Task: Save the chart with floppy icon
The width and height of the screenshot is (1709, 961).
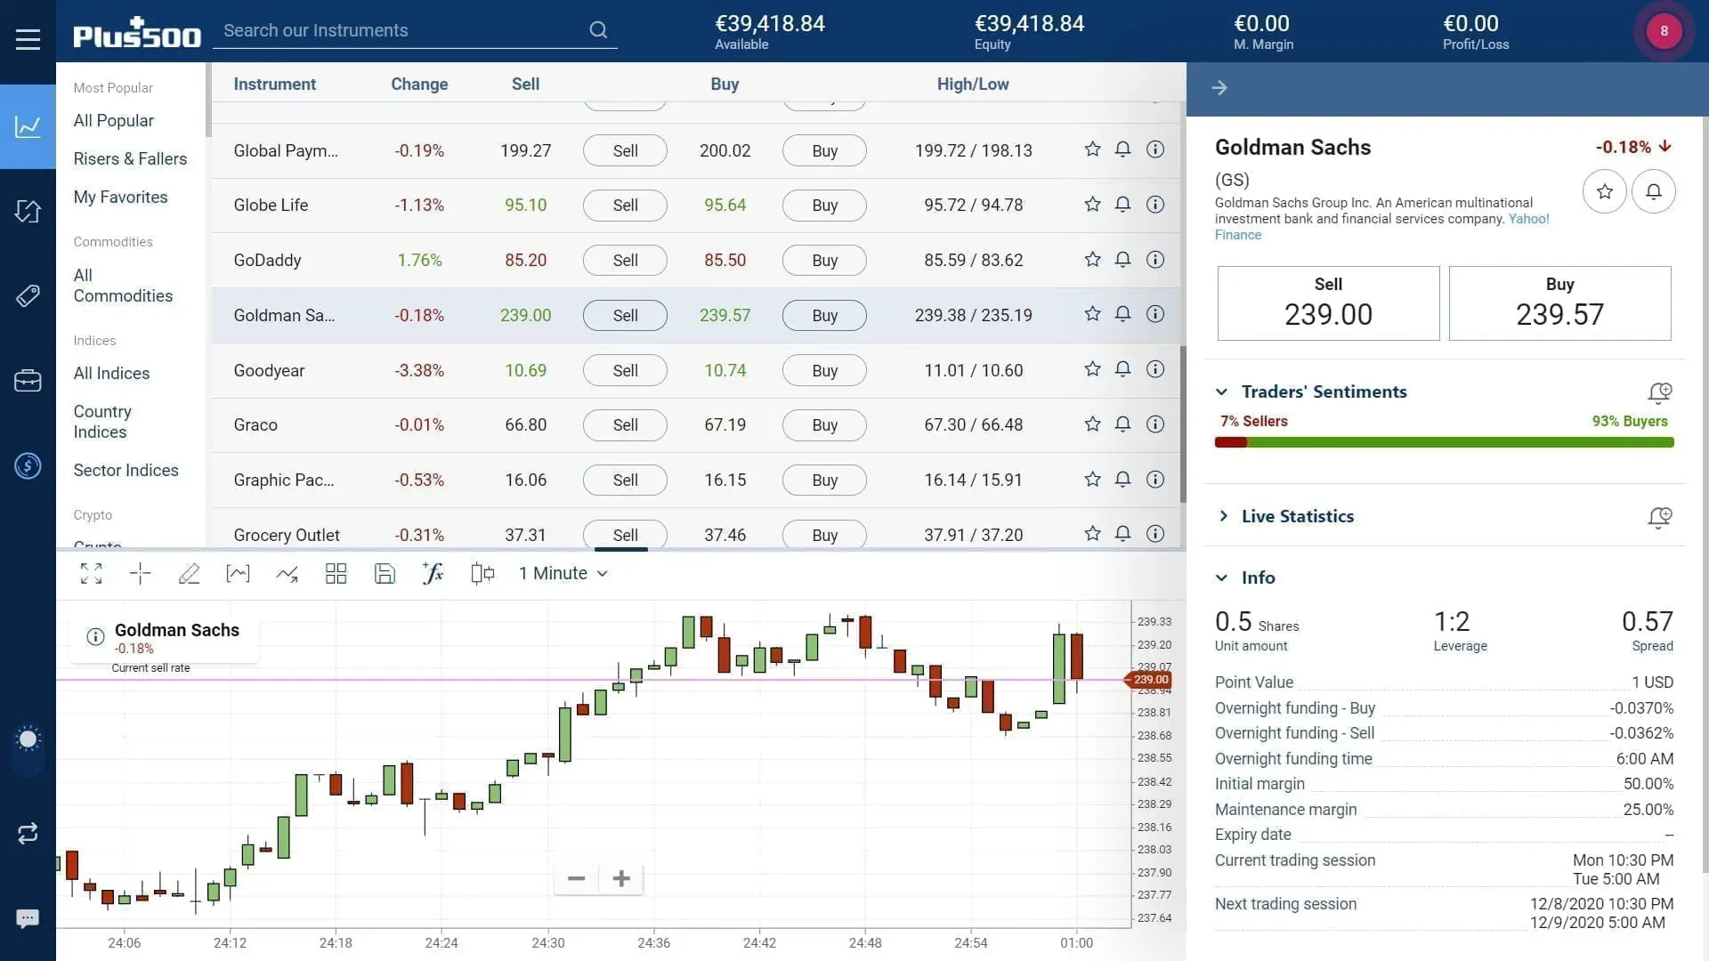Action: 385,574
